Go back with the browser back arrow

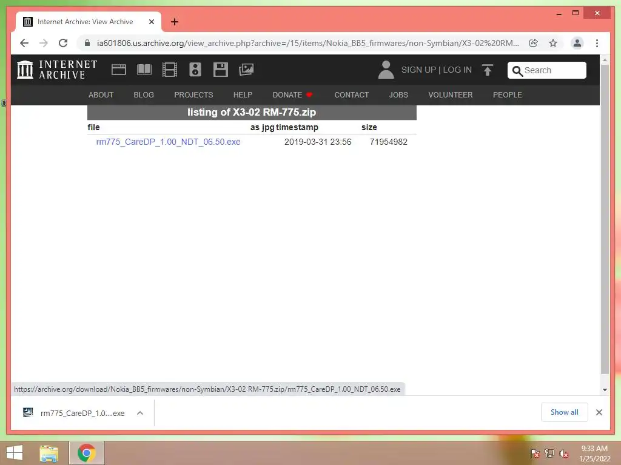click(x=24, y=43)
